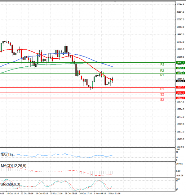
Task: Click the 5 Nov 01:16 time label
Action: pos(114,193)
